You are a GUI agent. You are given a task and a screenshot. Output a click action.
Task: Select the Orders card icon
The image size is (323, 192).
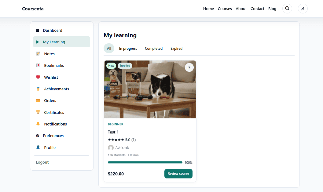point(38,101)
